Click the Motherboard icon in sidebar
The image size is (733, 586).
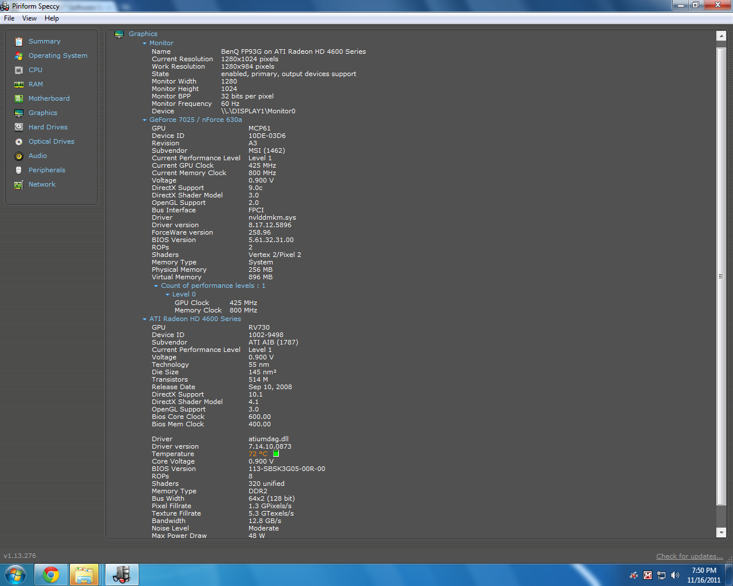pyautogui.click(x=19, y=98)
